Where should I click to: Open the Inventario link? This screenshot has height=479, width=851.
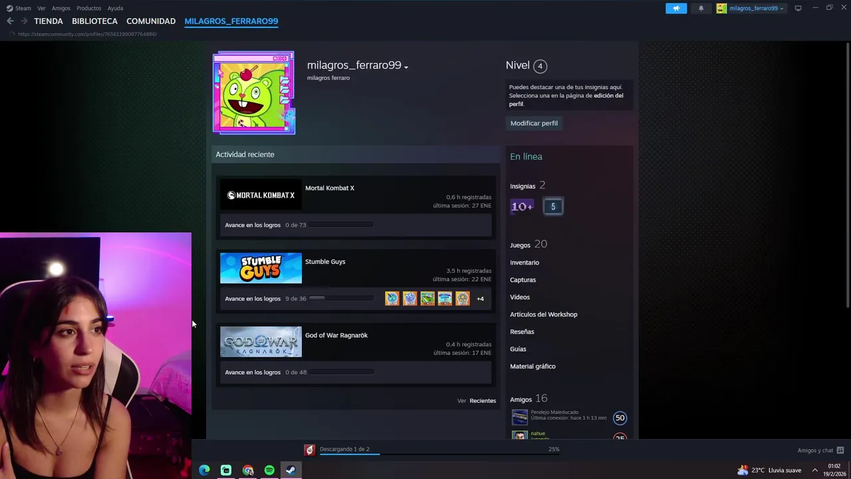tap(525, 263)
